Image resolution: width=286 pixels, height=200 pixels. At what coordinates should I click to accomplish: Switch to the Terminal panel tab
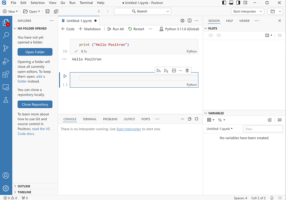[x=90, y=119]
